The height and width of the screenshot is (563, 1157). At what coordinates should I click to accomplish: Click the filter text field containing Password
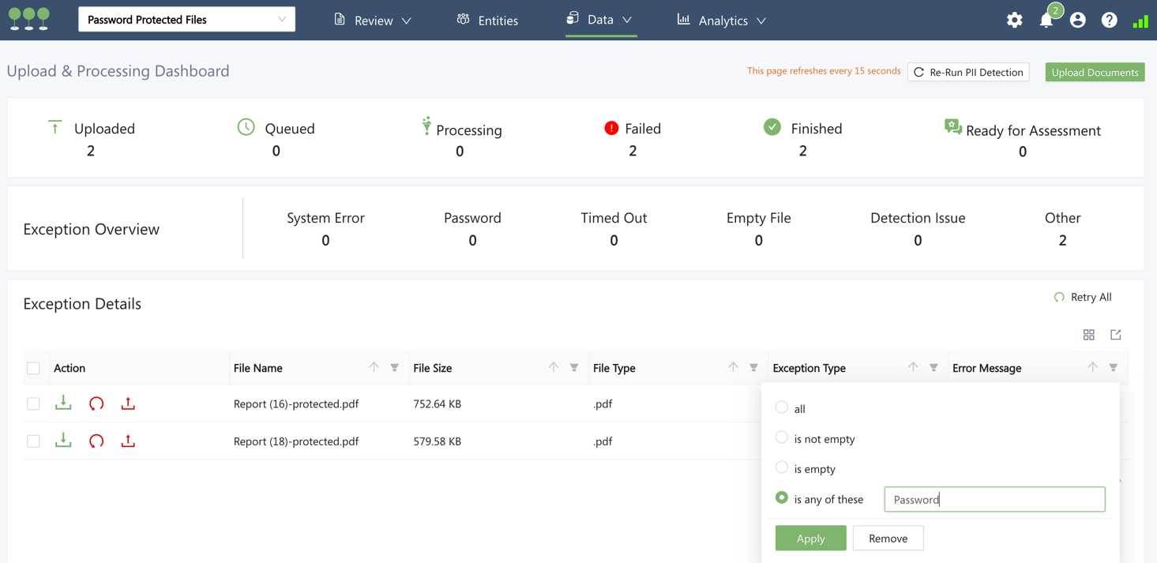[x=994, y=499]
